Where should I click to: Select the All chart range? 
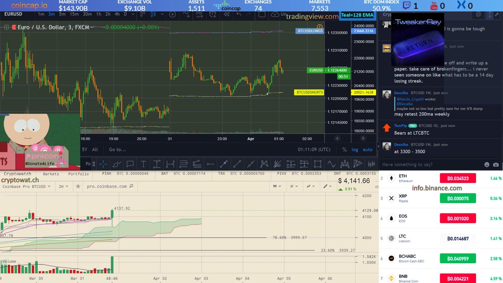click(x=95, y=149)
